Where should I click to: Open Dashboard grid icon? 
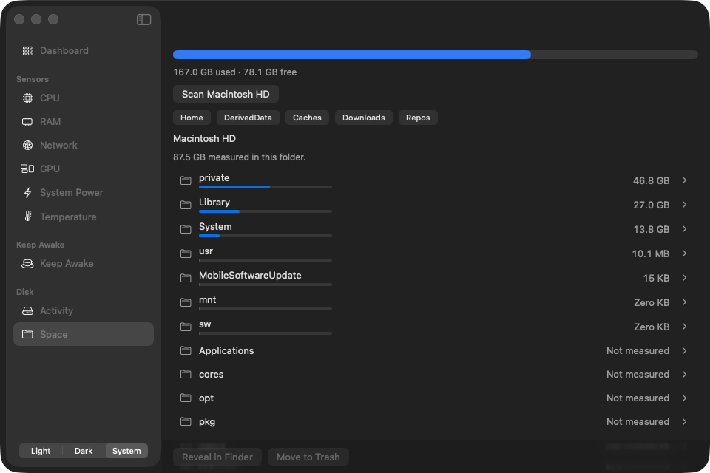click(27, 51)
